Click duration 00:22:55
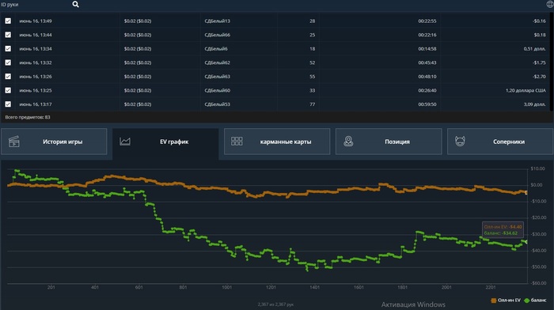 coord(427,21)
